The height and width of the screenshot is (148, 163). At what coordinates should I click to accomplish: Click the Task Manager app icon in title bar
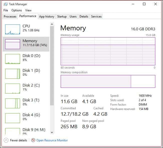point(6,4)
